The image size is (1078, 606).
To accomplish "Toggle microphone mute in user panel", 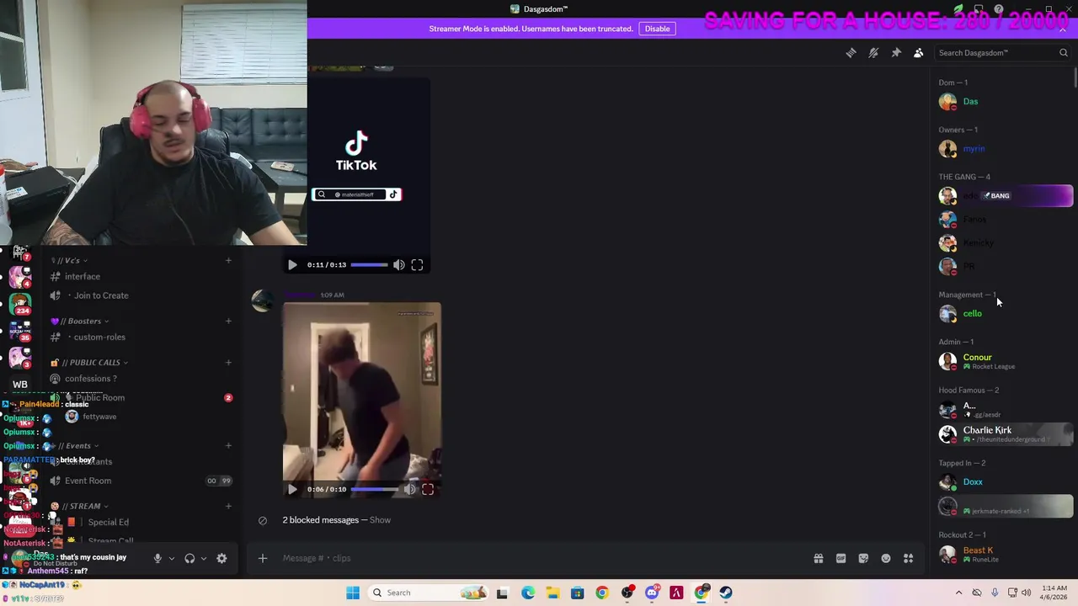I will (x=157, y=558).
